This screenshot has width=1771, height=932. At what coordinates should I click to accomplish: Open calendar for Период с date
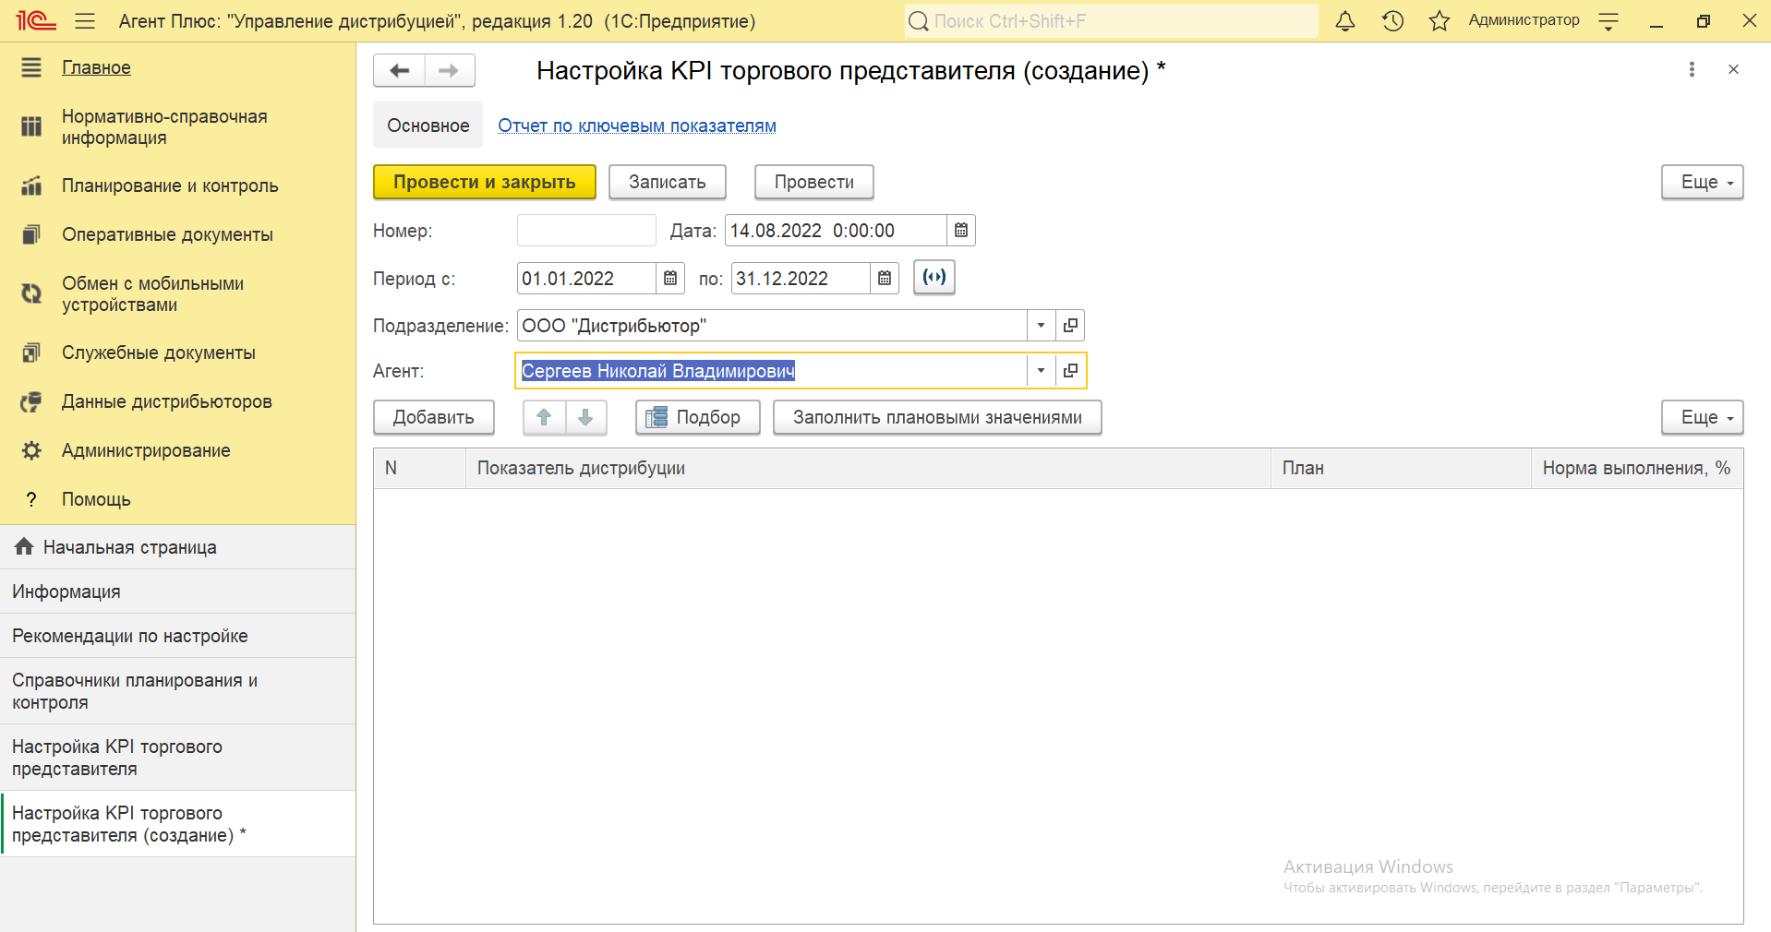pyautogui.click(x=670, y=279)
